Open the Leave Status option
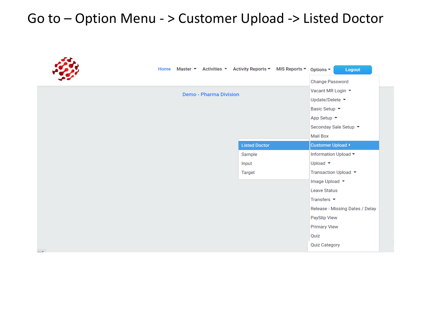 click(324, 191)
